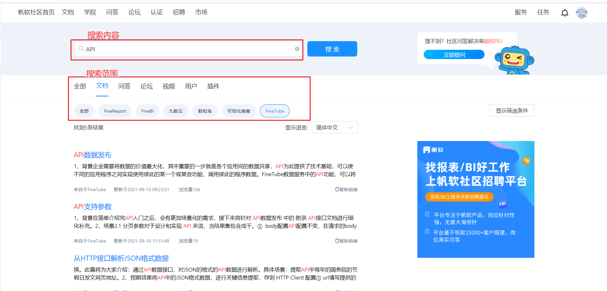The image size is (607, 291).
Task: Copy link for API数据发布 result
Action: (346, 190)
